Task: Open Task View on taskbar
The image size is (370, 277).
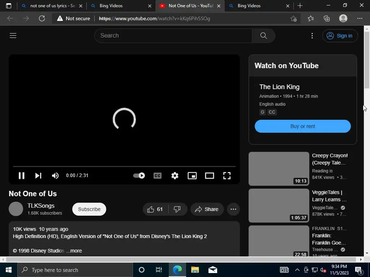Action: tap(159, 270)
